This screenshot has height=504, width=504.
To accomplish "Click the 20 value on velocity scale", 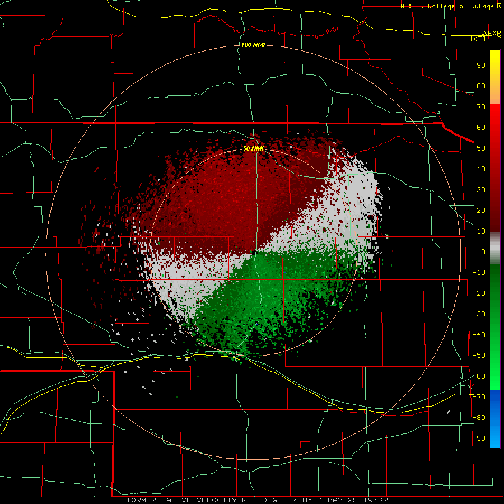I will click(x=481, y=210).
